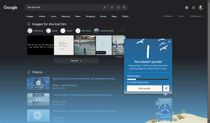Open quick settings gear icon
This screenshot has width=210, height=123.
(x=187, y=8)
